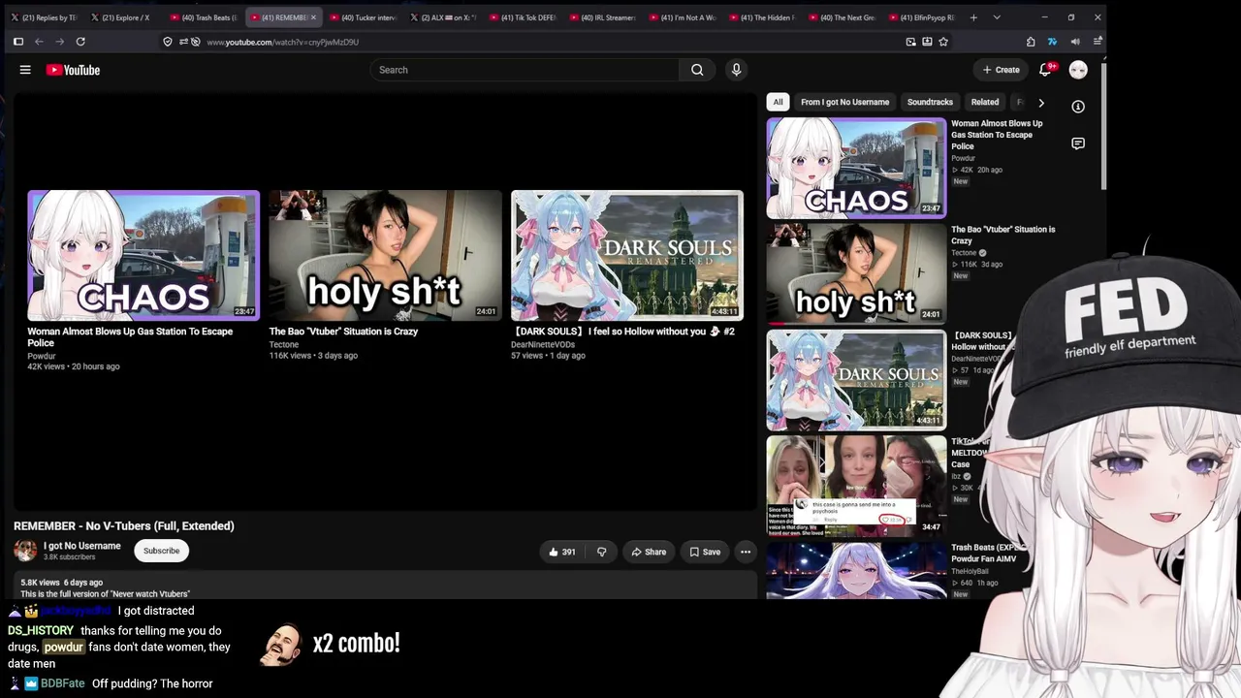1241x698 pixels.
Task: Open sidebar holy sh*t thumbnail video
Action: point(856,273)
